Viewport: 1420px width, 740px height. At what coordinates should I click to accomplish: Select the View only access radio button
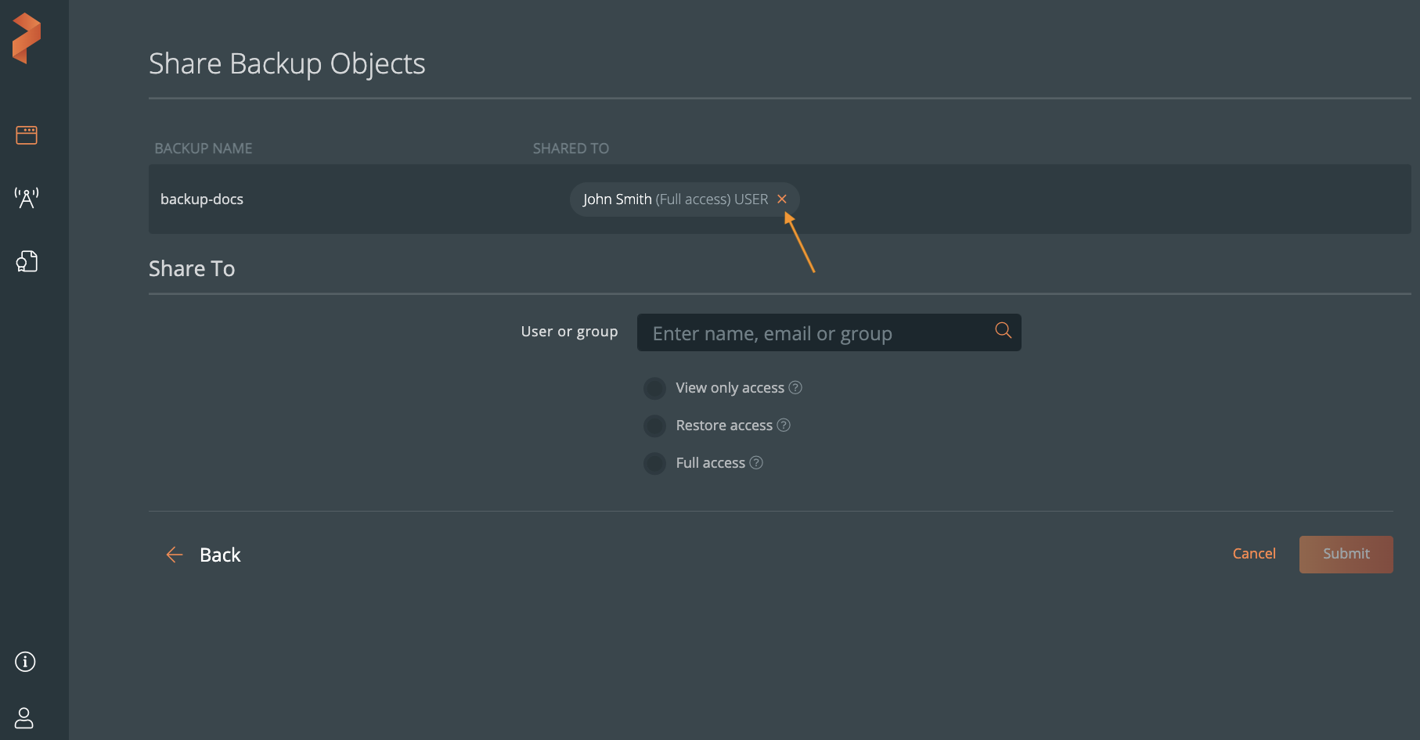(x=654, y=388)
